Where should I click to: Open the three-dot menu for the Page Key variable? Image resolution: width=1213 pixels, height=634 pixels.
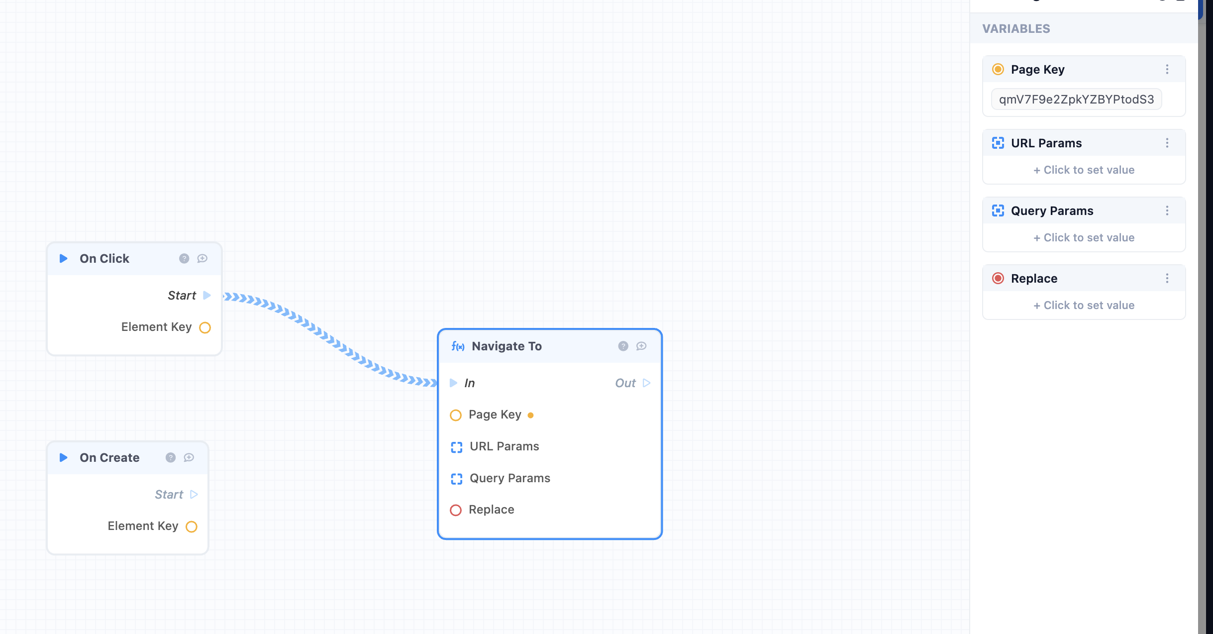[x=1168, y=69]
